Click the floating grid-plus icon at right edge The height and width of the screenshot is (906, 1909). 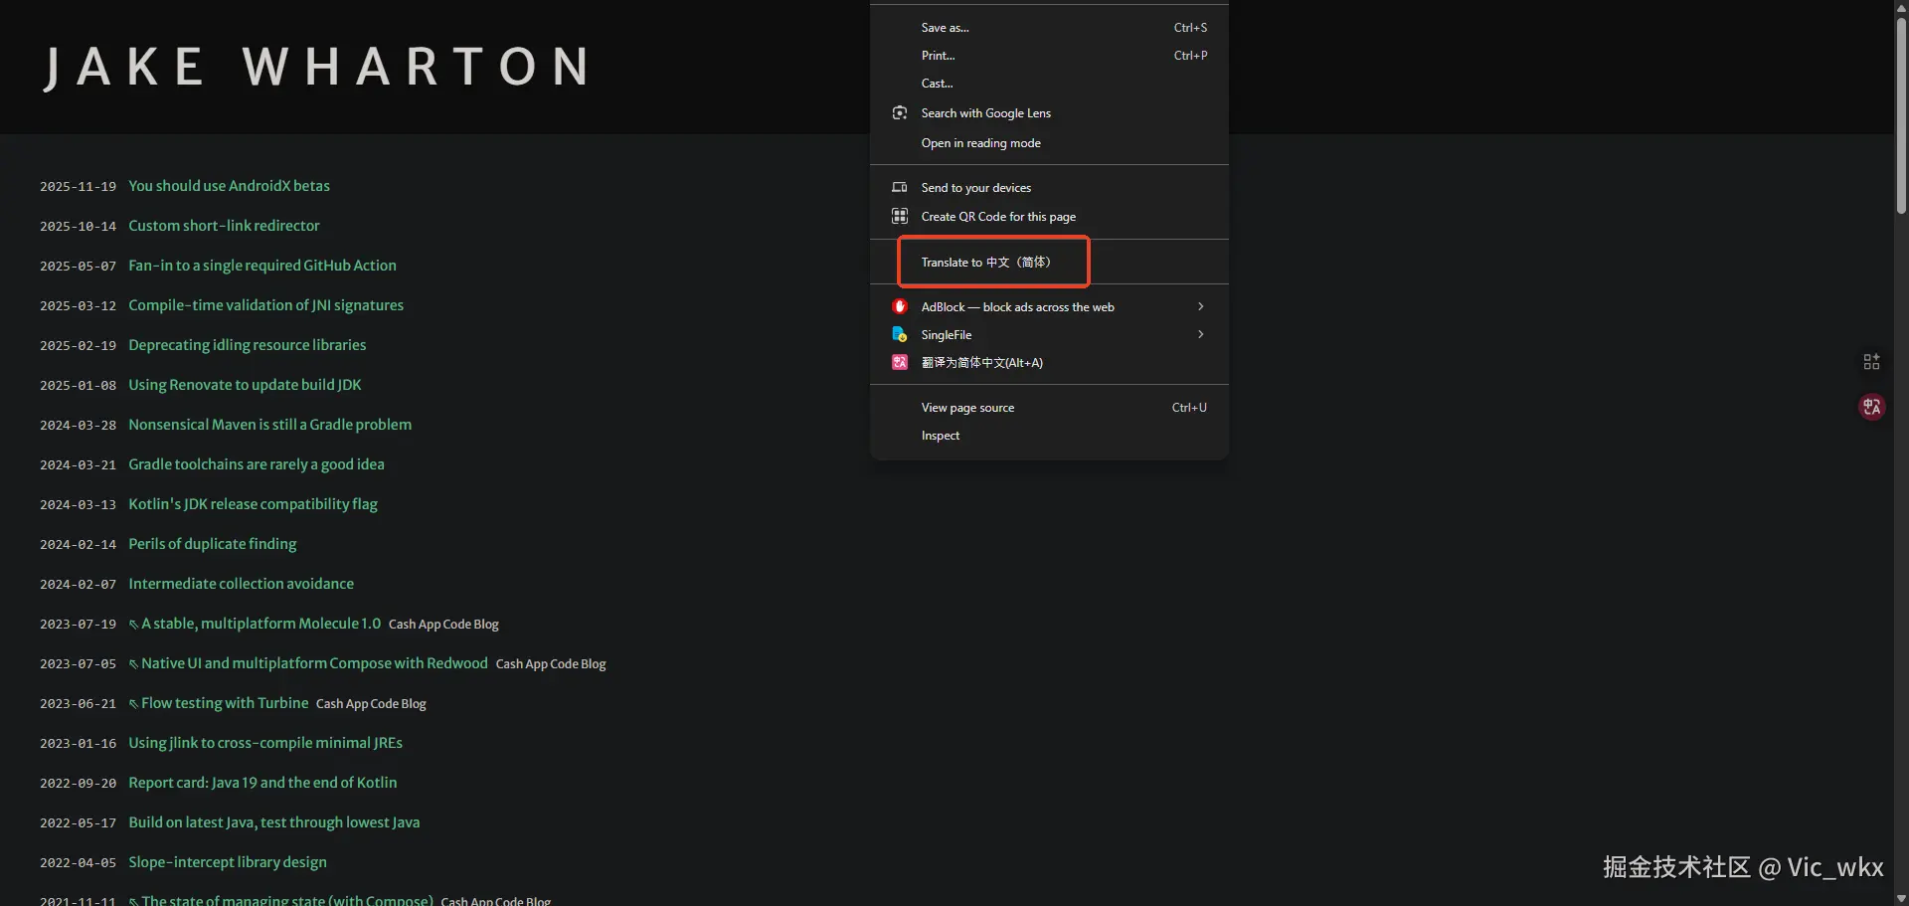pyautogui.click(x=1871, y=361)
